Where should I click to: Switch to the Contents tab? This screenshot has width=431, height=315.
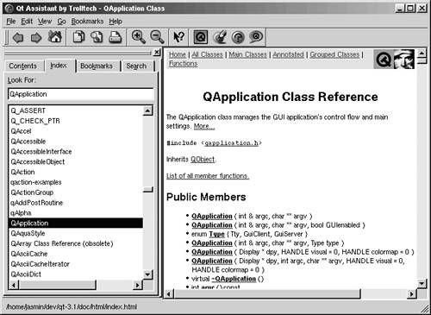23,66
